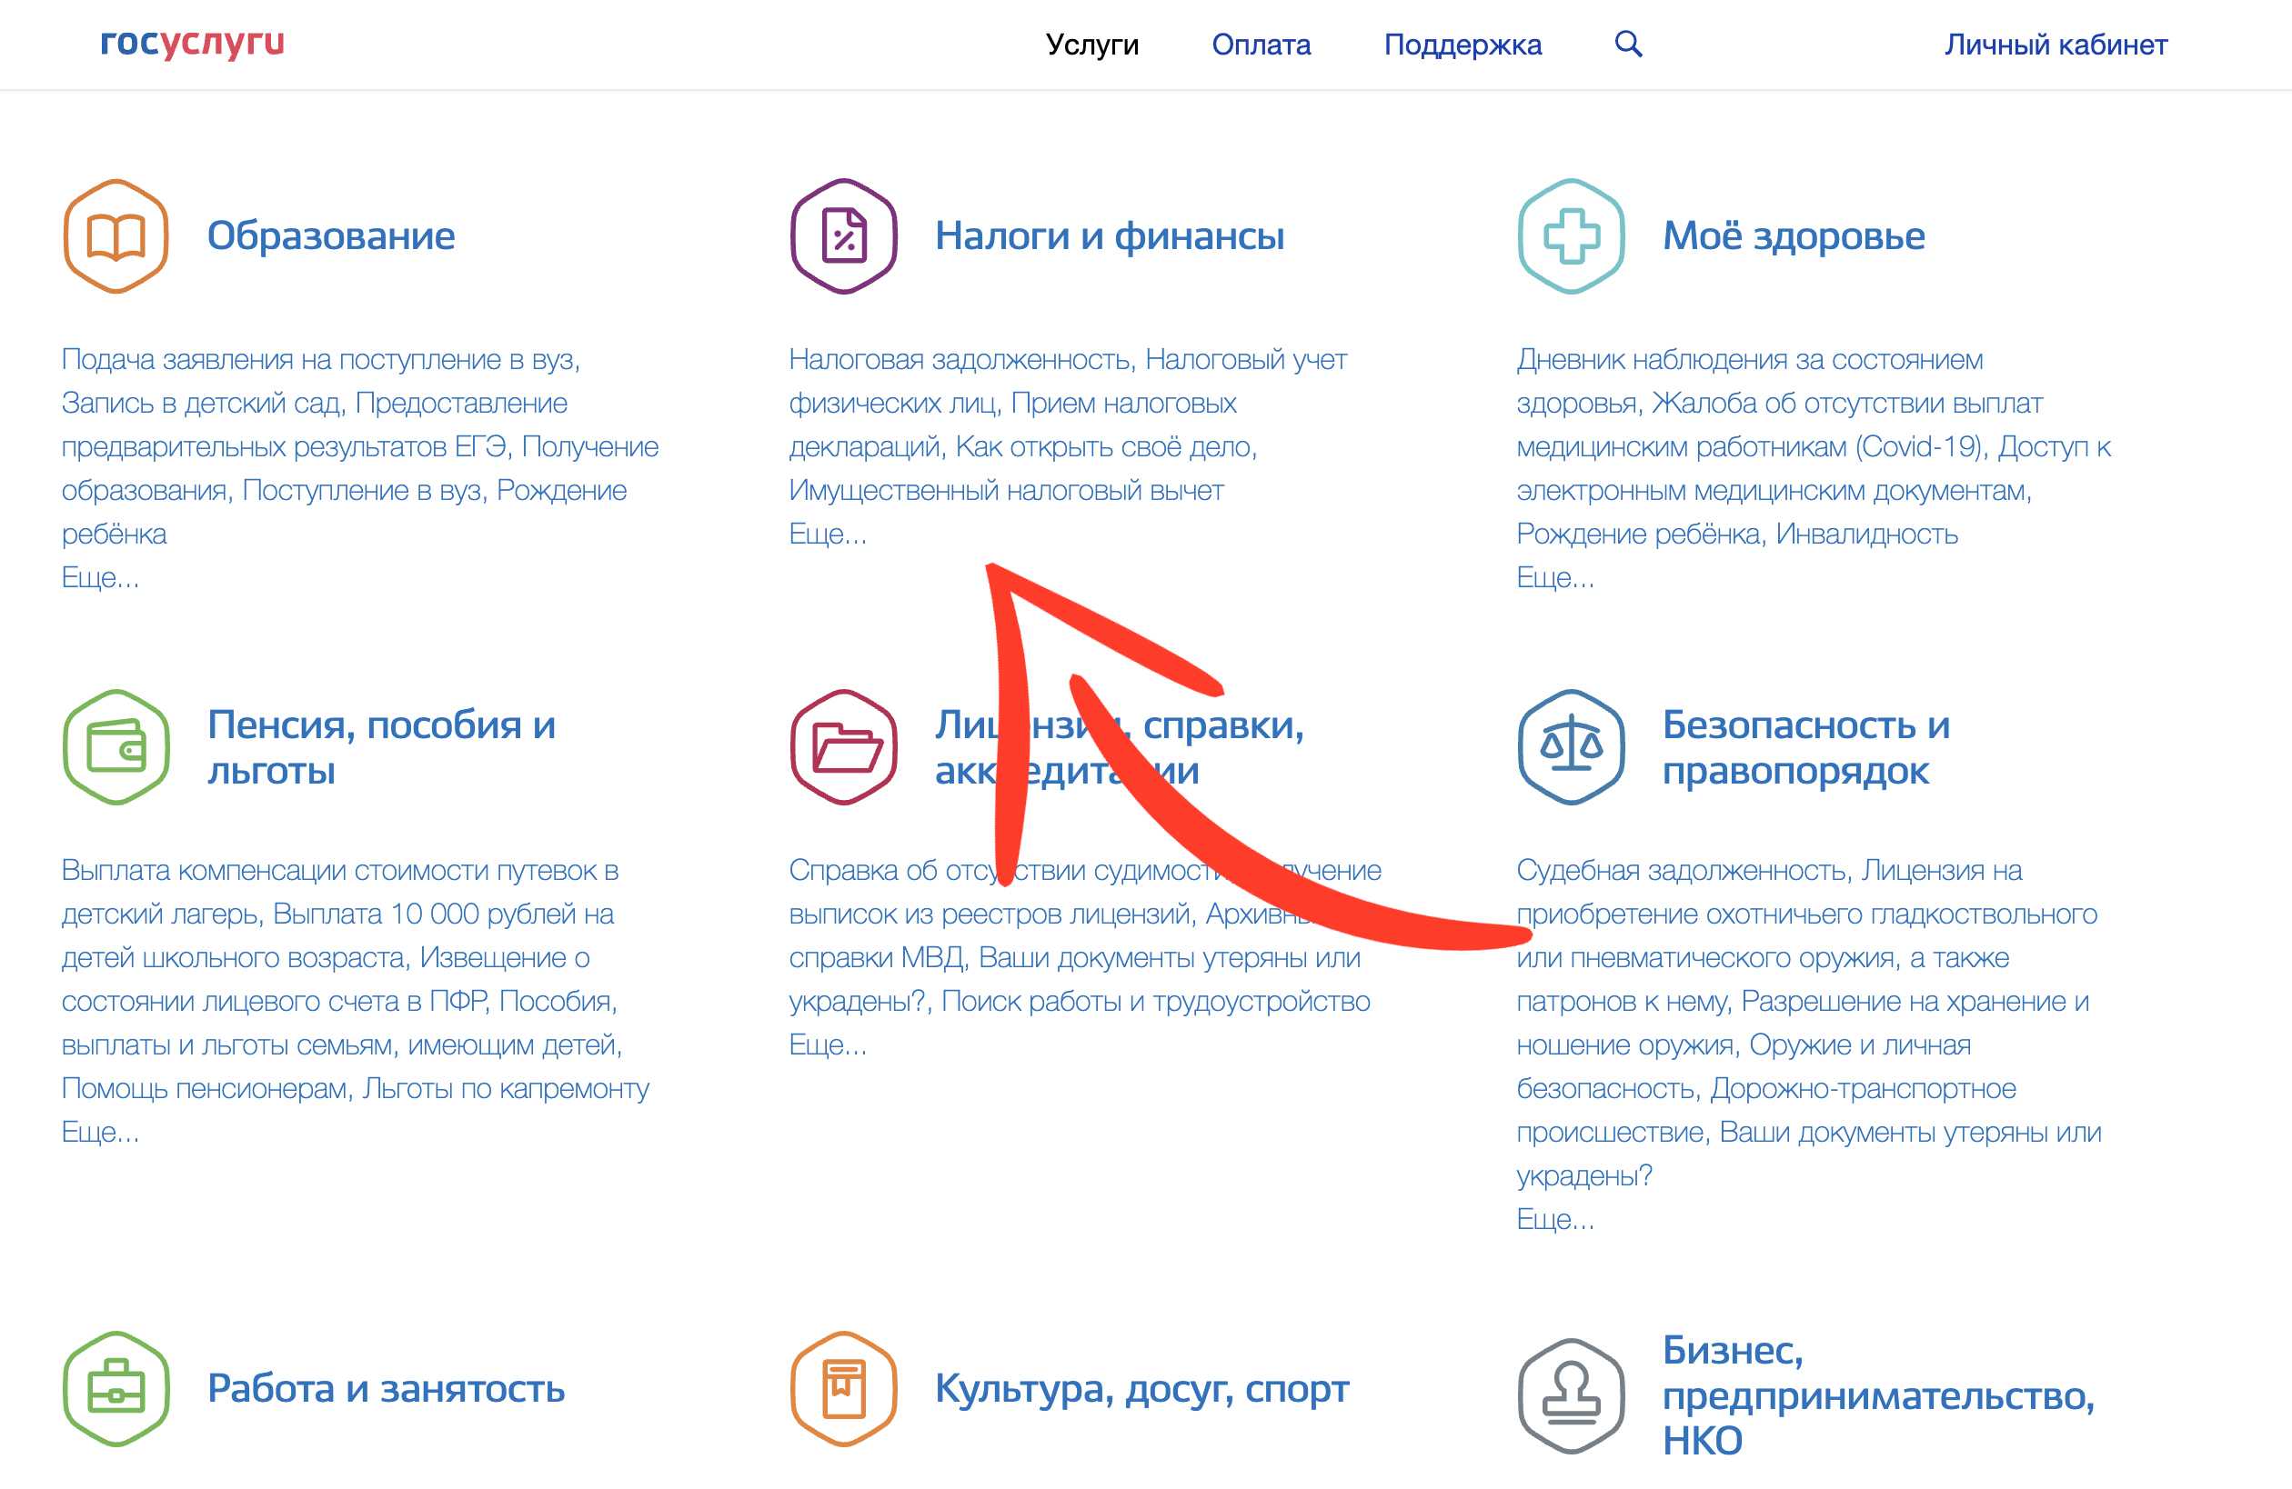Open Культура, досуг, спорт heading
Image resolution: width=2292 pixels, height=1489 pixels.
[x=1142, y=1389]
